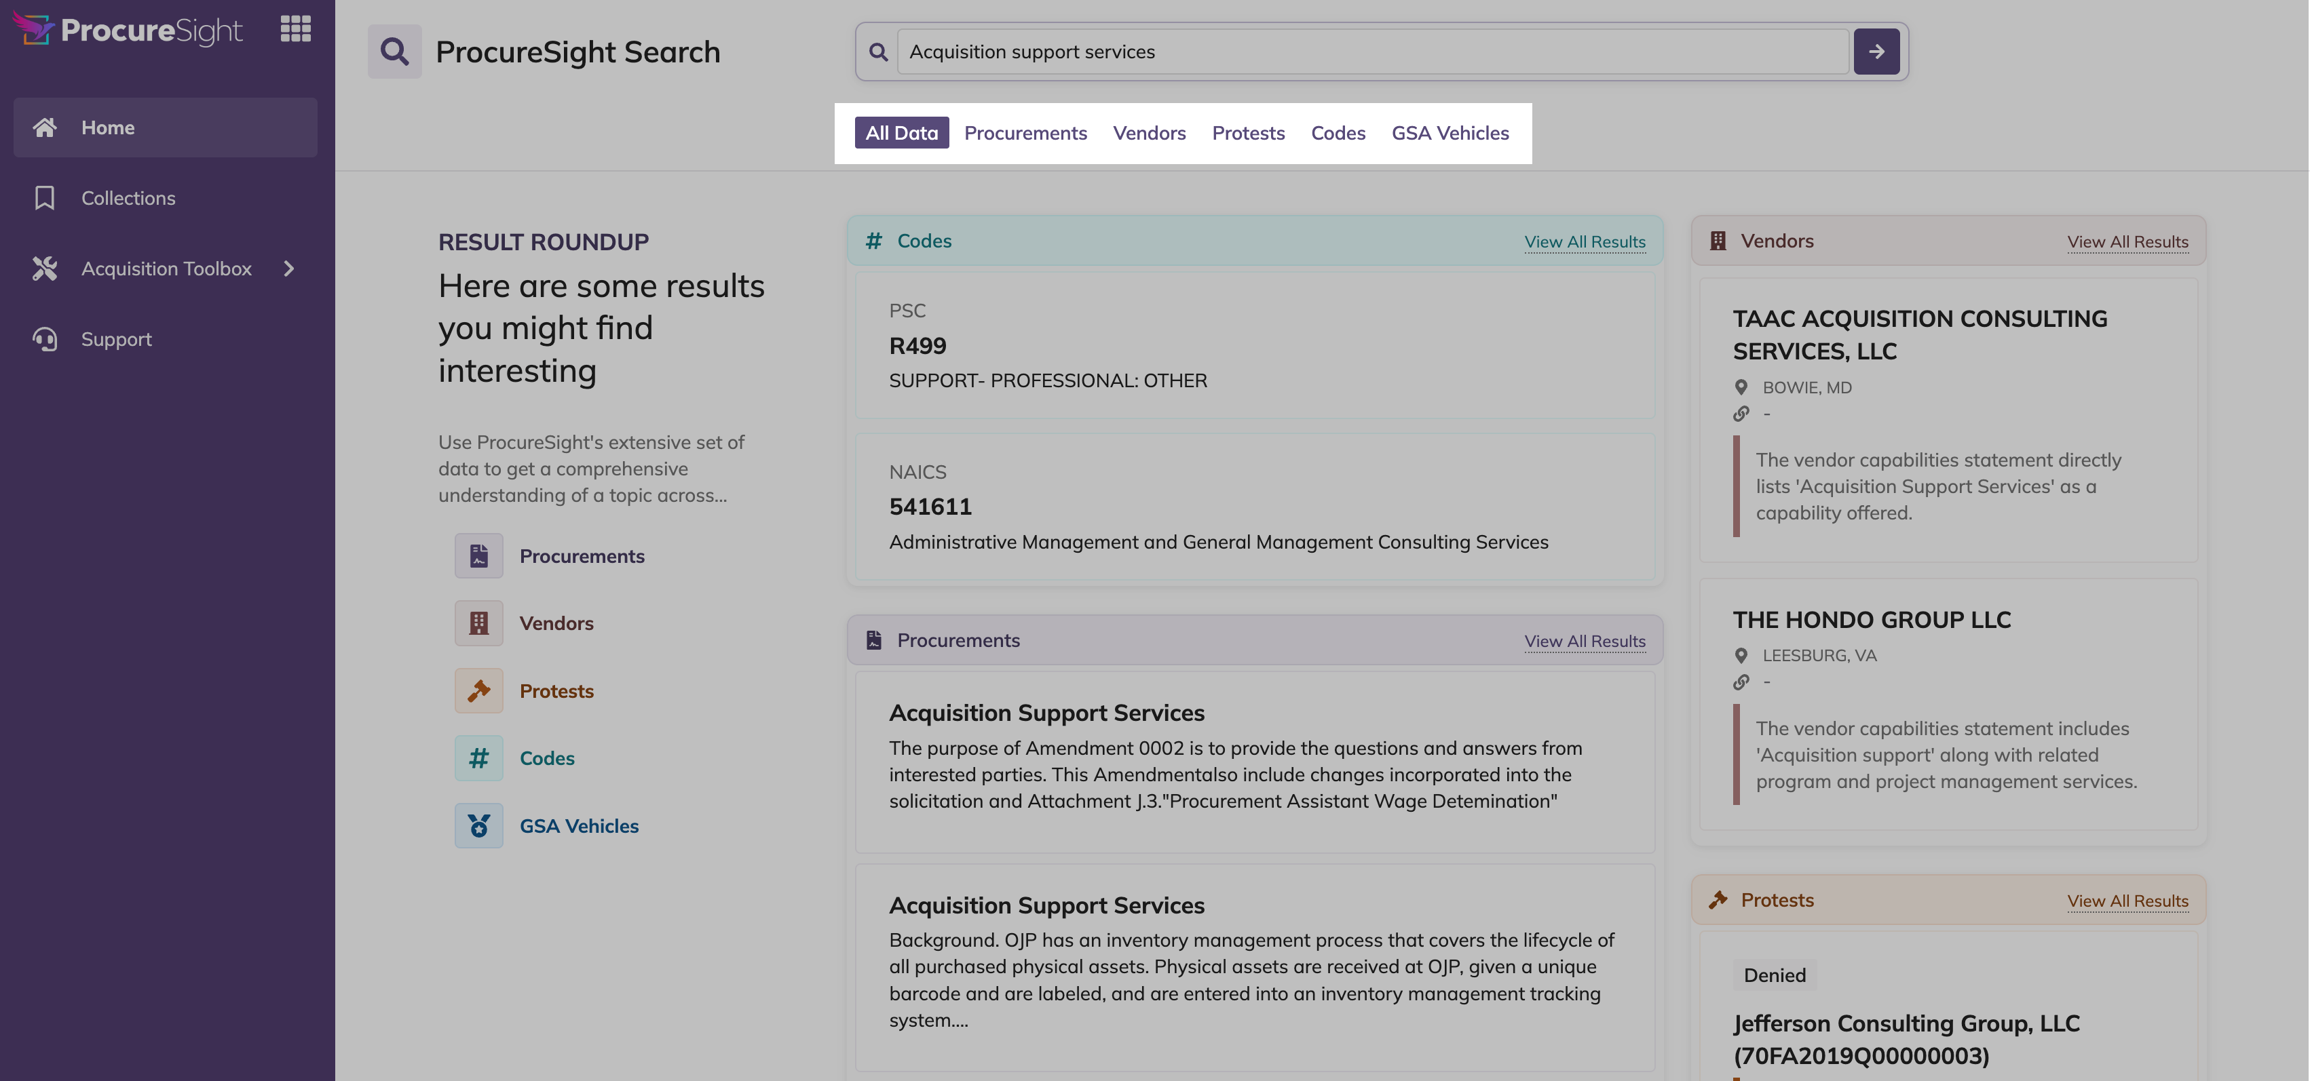Viewport: 2310px width, 1081px height.
Task: Click the Procurements document icon in roundup list
Action: [479, 555]
